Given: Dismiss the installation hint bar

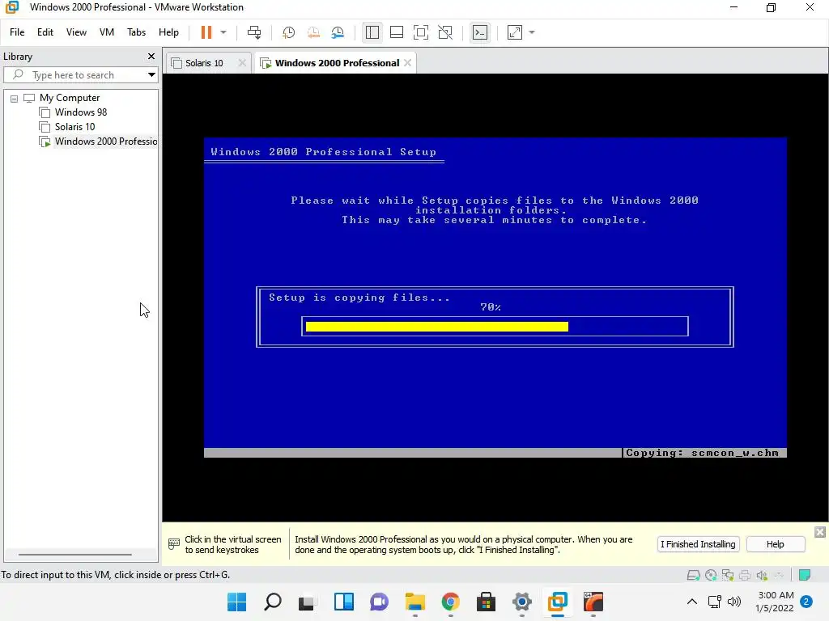Looking at the screenshot, I should pyautogui.click(x=819, y=532).
